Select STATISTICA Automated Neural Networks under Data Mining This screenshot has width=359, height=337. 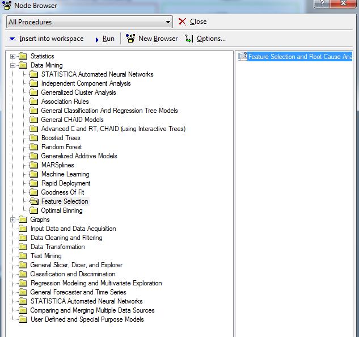point(98,74)
